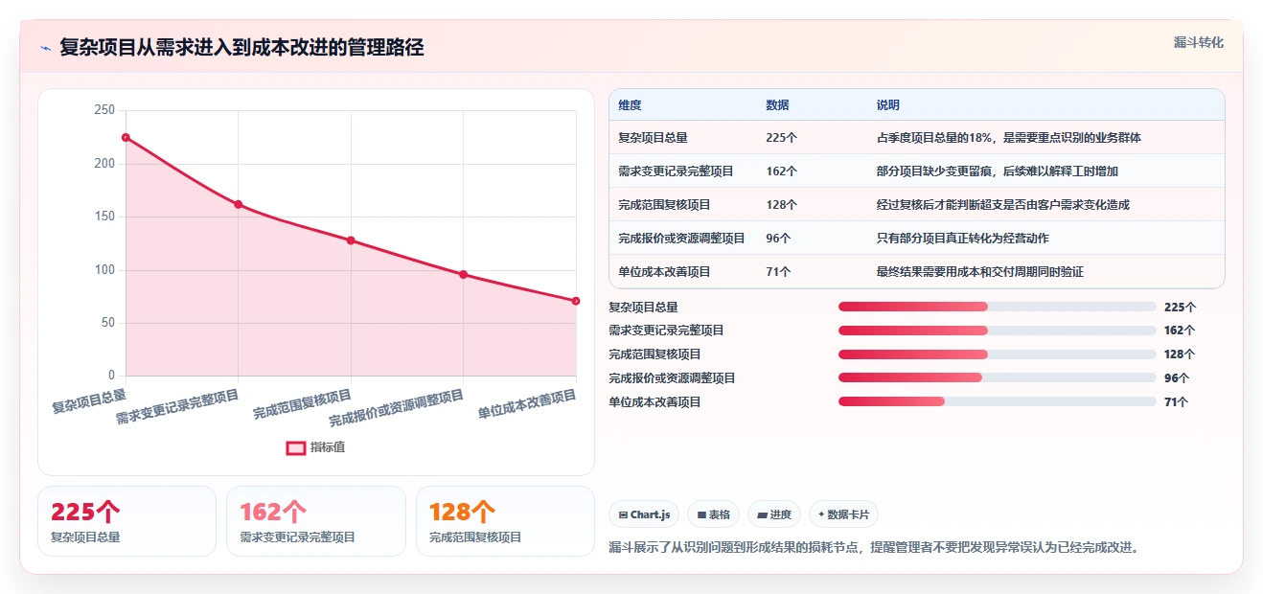
Task: Click the page title 复杂项目从需求进入到成本改进的管理路径
Action: click(x=241, y=47)
